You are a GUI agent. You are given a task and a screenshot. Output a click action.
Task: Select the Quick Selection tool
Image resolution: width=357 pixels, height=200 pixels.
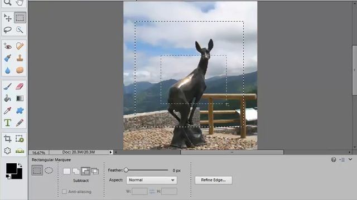pos(20,29)
